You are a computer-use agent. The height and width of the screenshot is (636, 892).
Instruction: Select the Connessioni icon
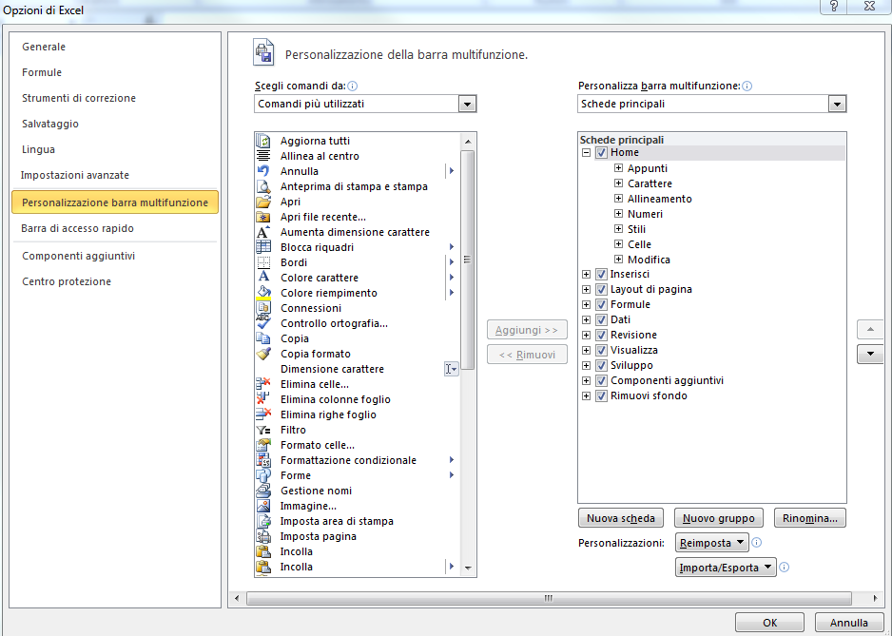[263, 308]
